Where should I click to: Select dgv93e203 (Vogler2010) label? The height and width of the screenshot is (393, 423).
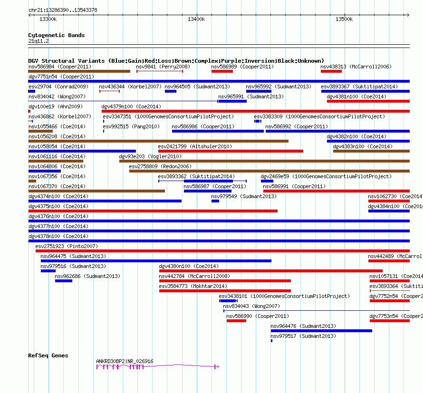(150, 156)
